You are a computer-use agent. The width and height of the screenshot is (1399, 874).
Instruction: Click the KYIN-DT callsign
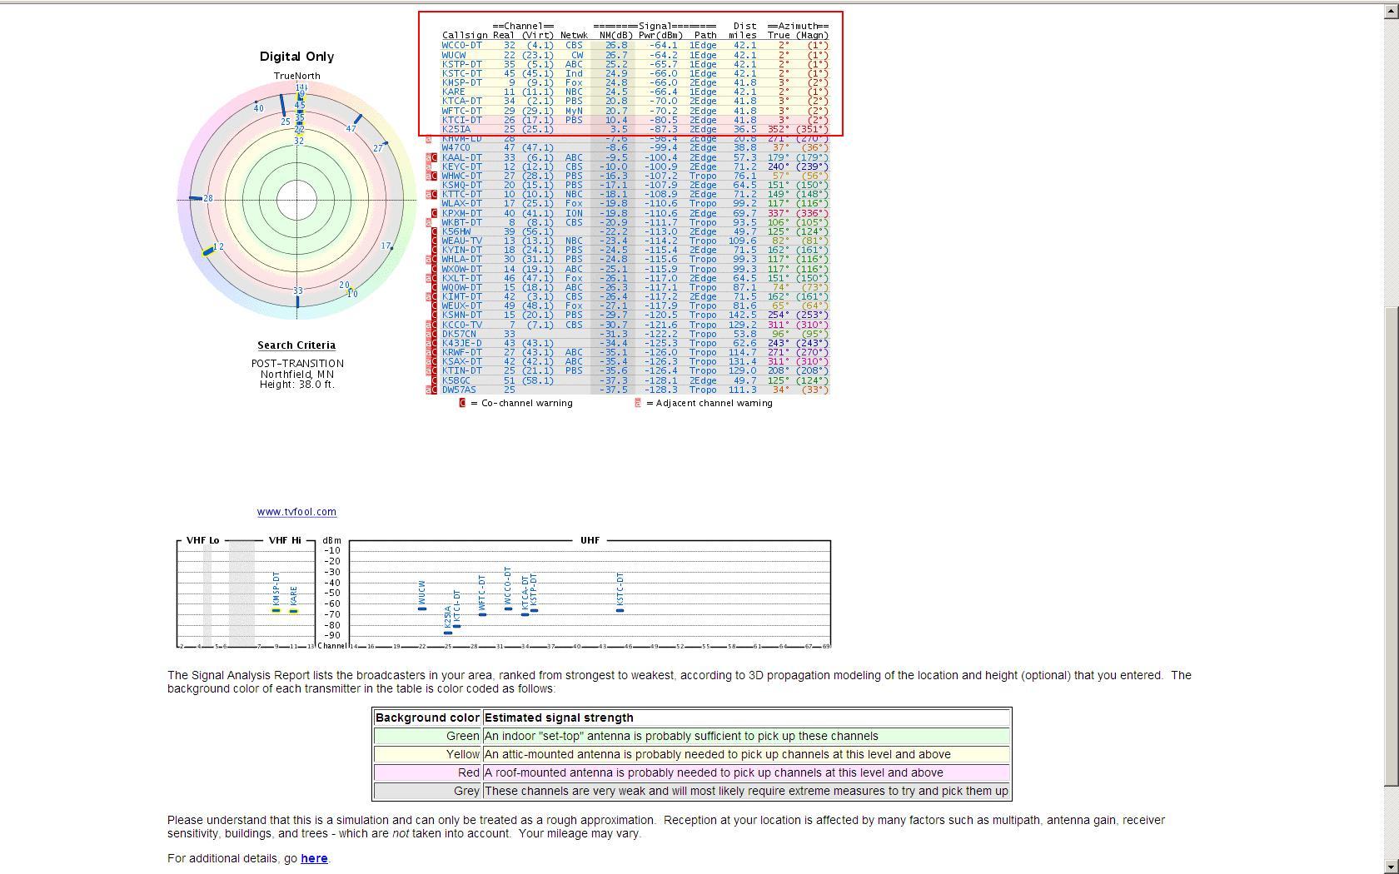coord(462,250)
